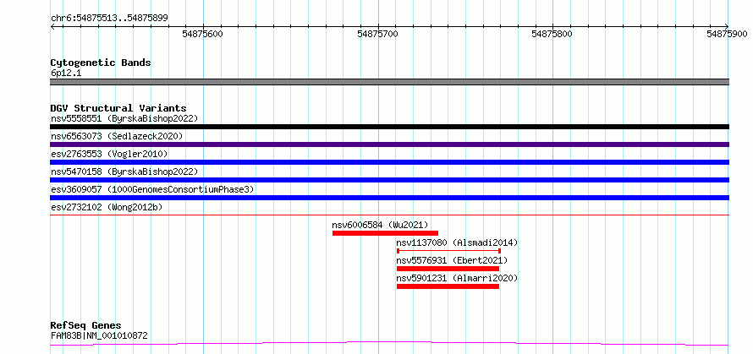Select the red nsv6006584 variant bar

pyautogui.click(x=385, y=233)
